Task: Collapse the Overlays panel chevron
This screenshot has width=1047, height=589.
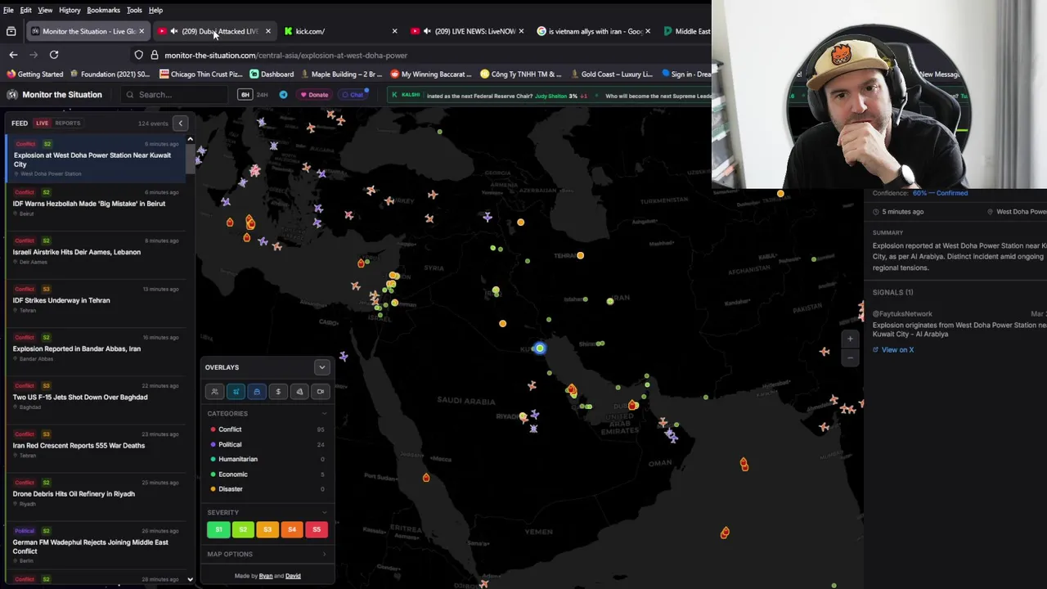Action: [322, 367]
